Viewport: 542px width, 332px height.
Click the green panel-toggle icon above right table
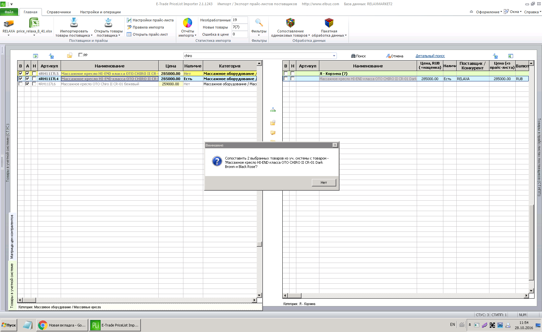click(x=511, y=56)
